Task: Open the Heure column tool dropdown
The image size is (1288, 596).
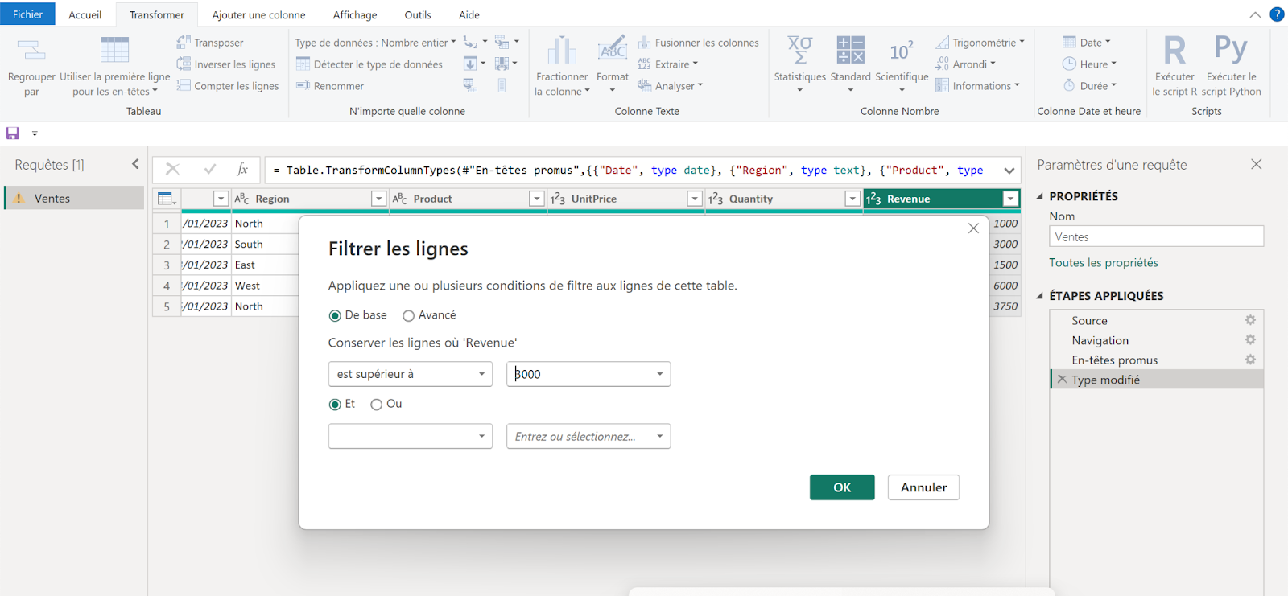Action: pos(1089,64)
